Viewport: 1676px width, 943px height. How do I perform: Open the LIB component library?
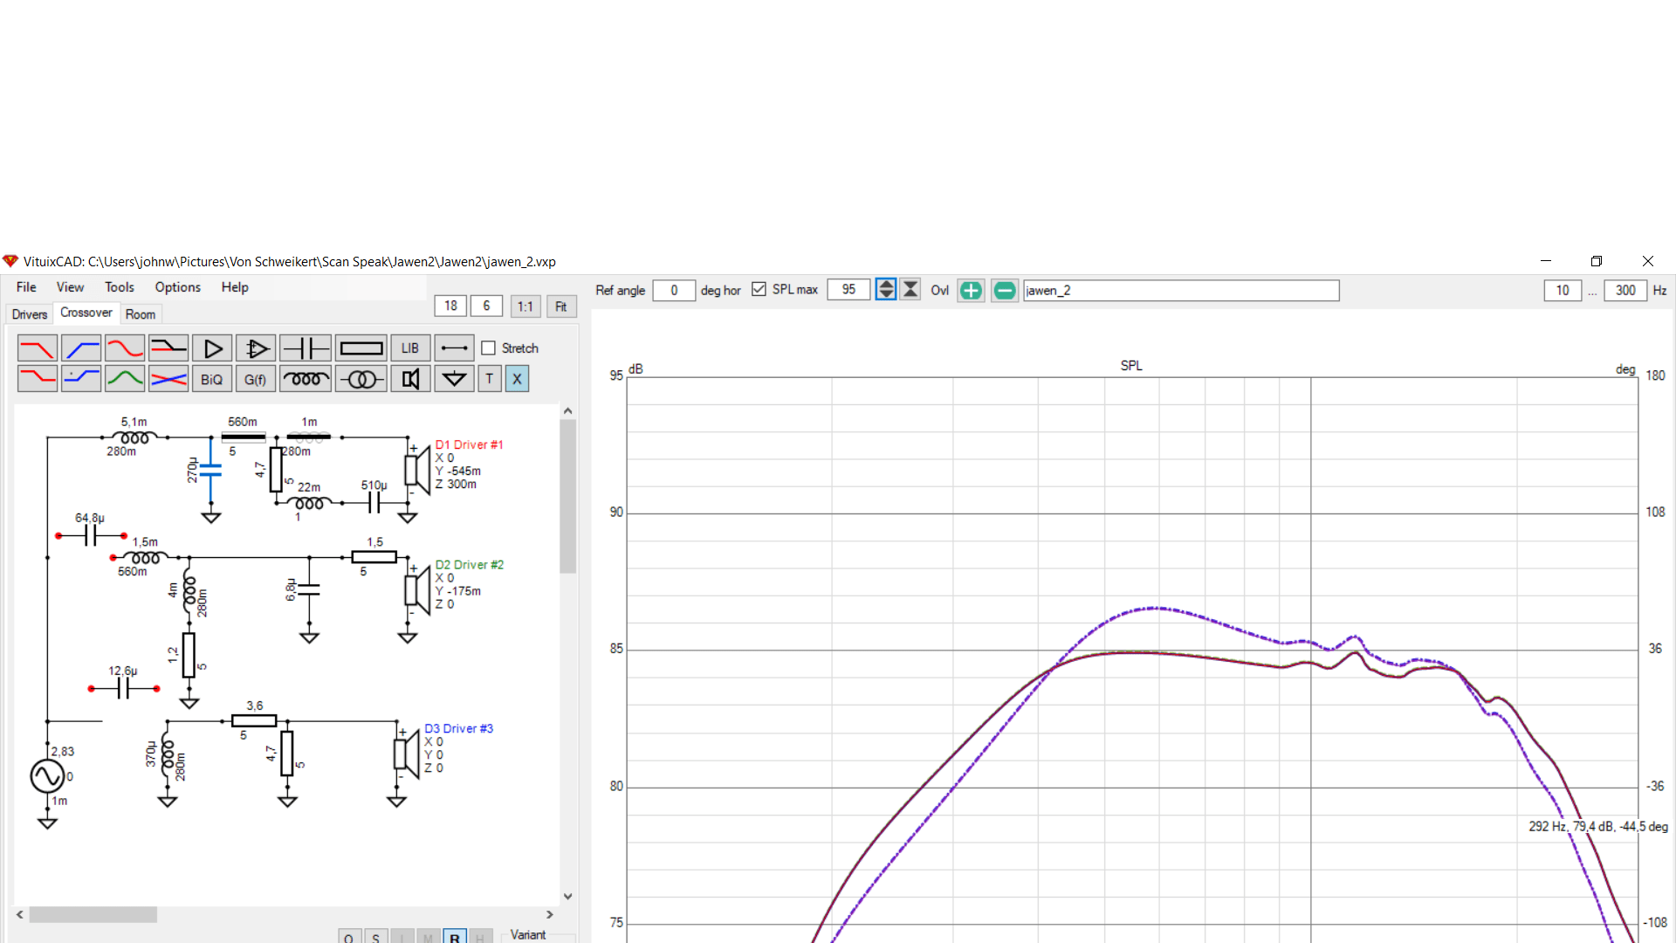pos(410,348)
